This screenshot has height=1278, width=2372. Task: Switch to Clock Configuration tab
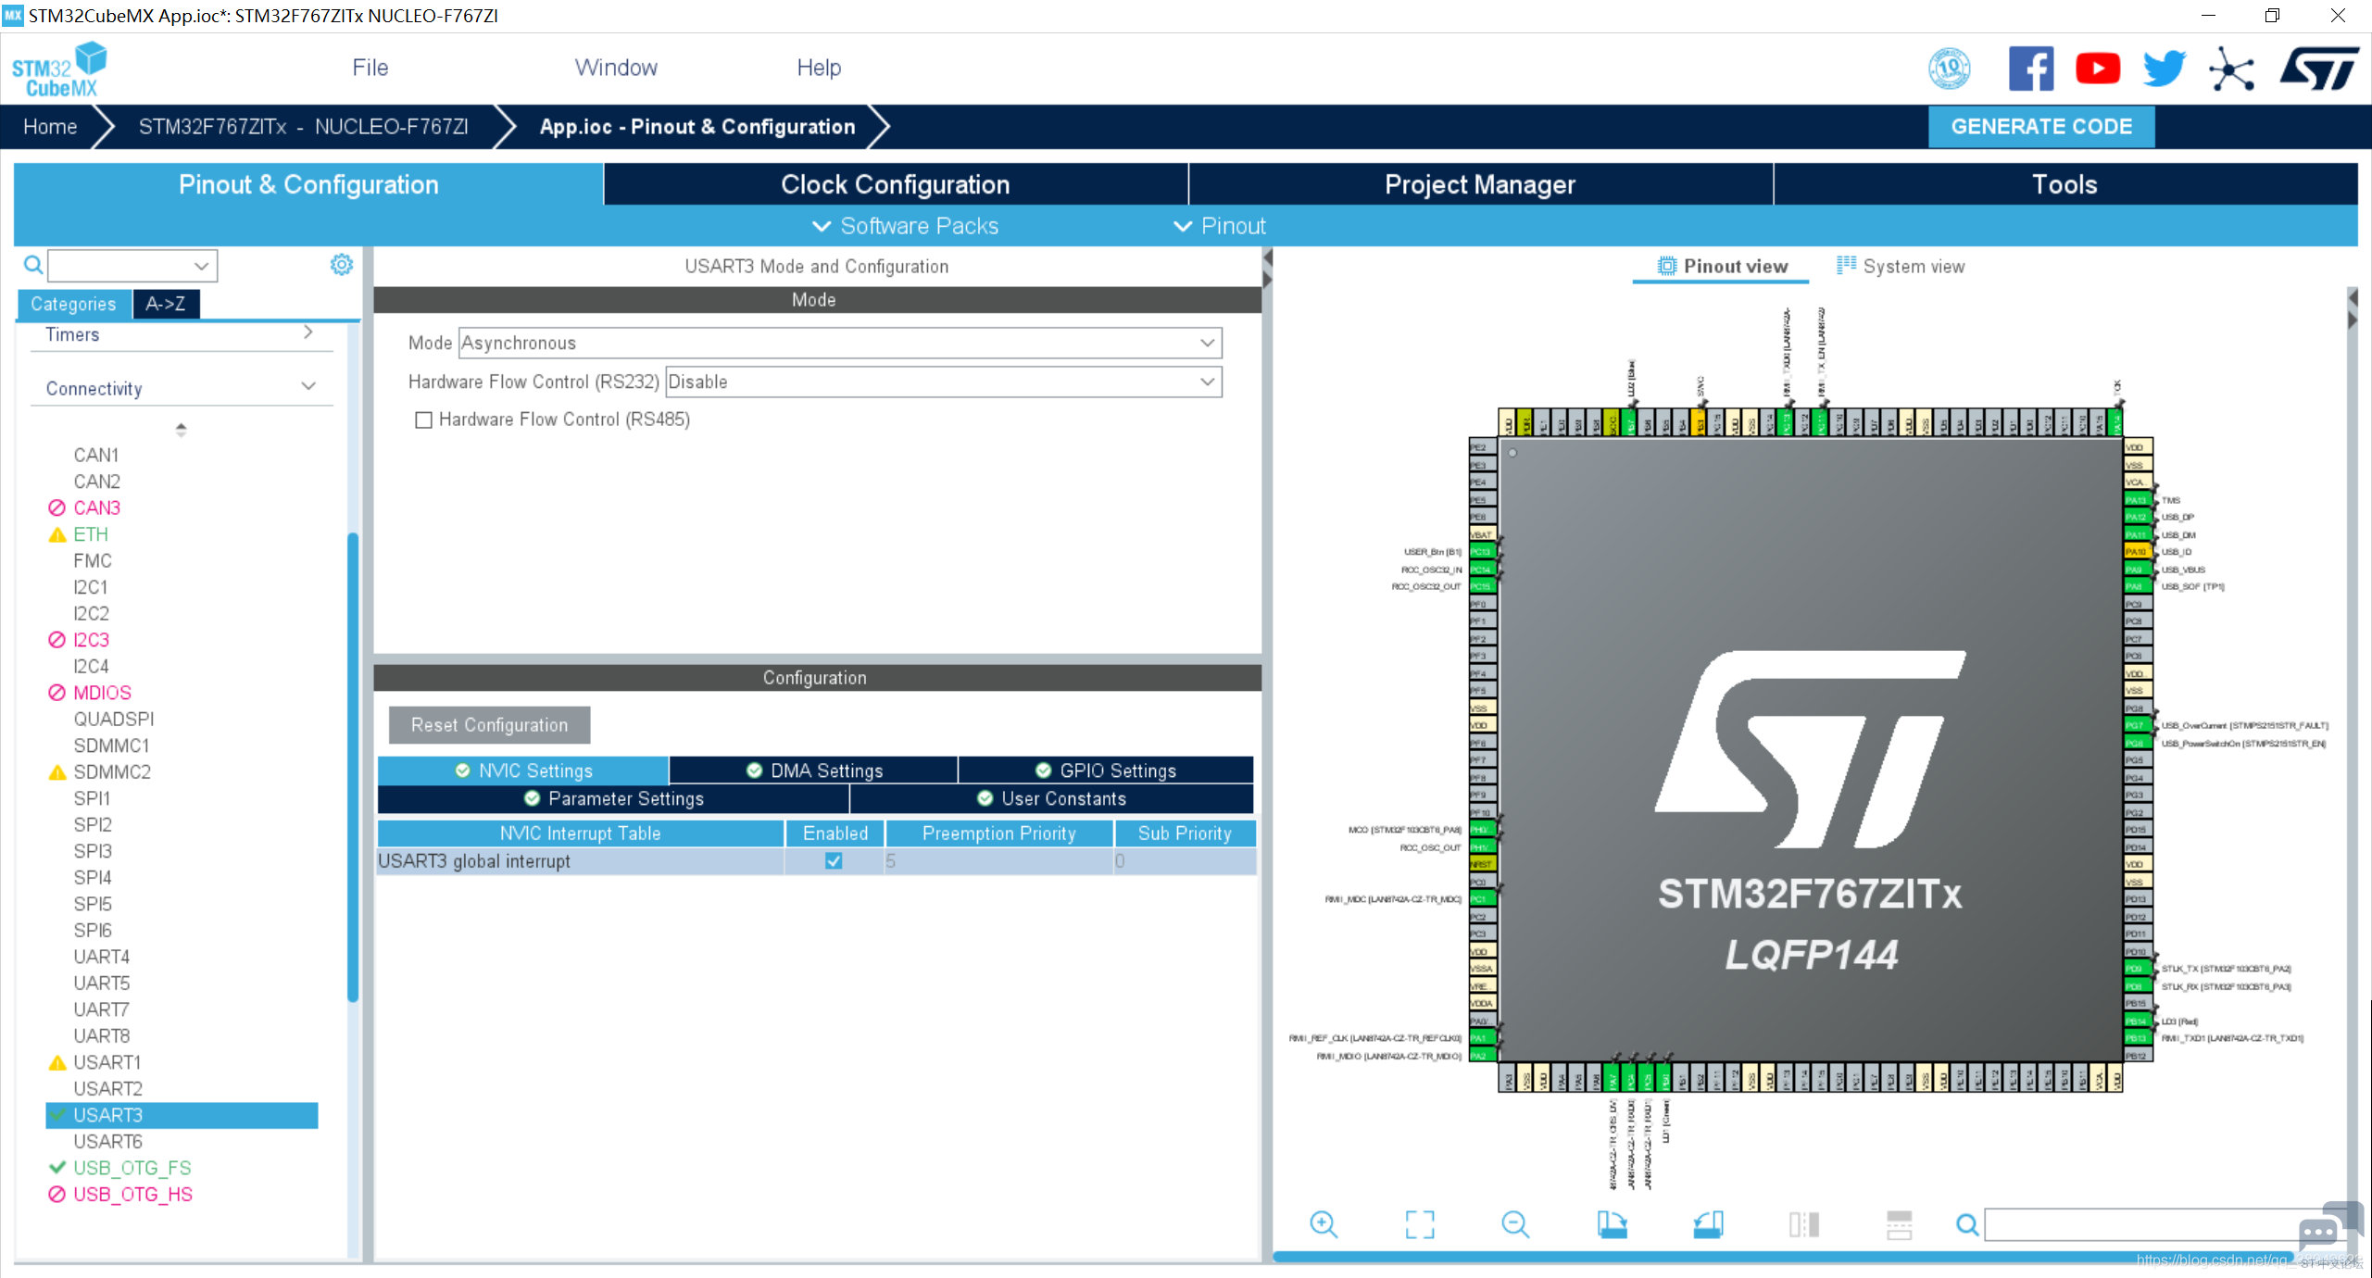[895, 184]
